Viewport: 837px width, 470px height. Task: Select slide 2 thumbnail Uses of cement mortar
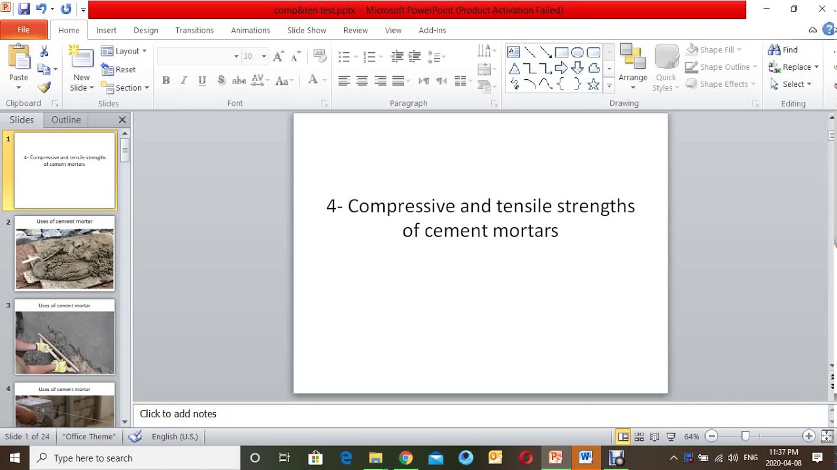(x=65, y=253)
